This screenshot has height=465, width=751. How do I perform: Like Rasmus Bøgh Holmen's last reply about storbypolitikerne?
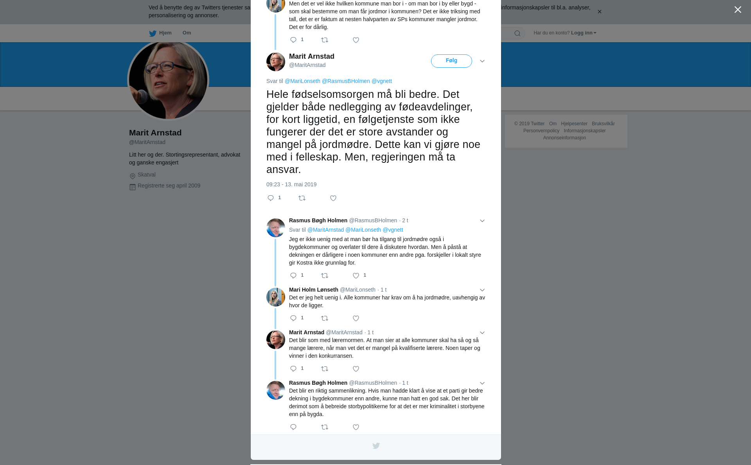pos(356,427)
